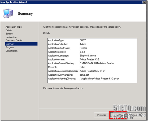148x121 pixels.
Task: Select the Confirmation wizard step
Action: (x=11, y=51)
